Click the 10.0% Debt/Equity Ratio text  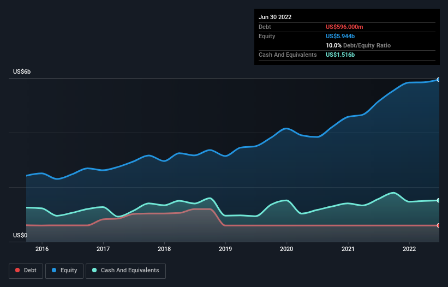(358, 45)
